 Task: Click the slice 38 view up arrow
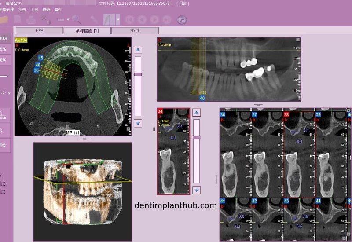[x=197, y=112]
